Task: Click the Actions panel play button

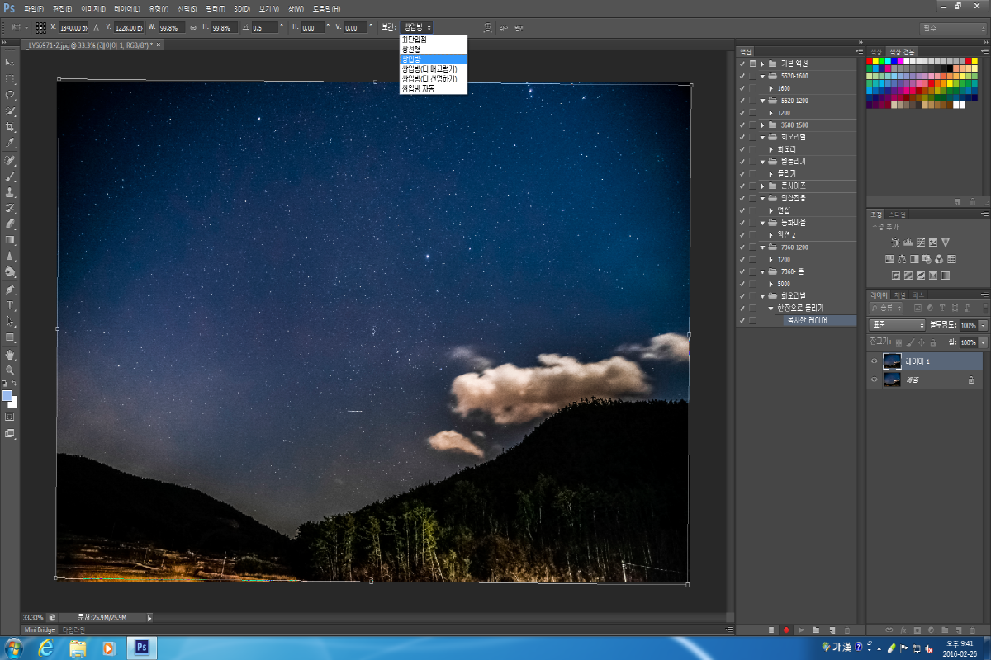Action: click(801, 629)
